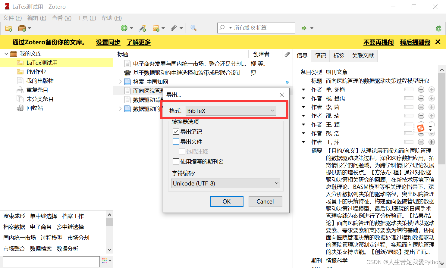Expand the 检索-中国知网 item arrow

[120, 81]
